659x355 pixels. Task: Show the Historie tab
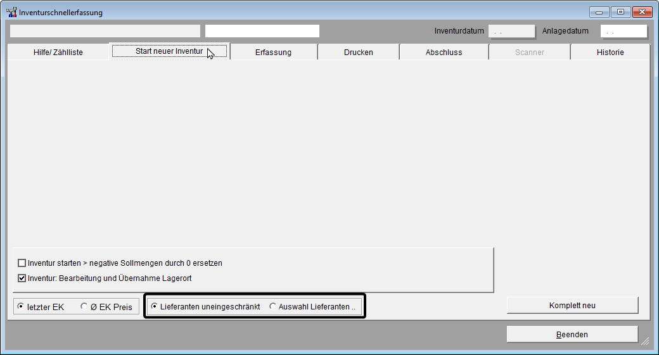coord(610,52)
